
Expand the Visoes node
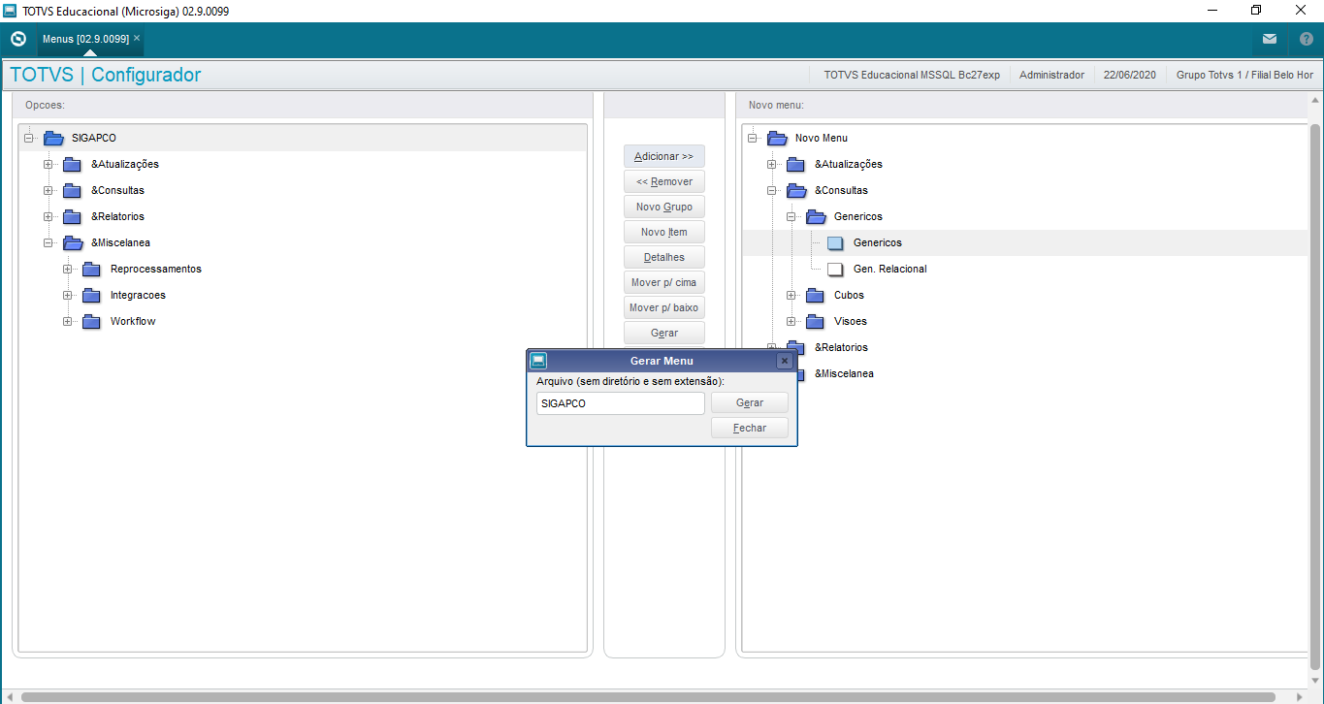(791, 321)
